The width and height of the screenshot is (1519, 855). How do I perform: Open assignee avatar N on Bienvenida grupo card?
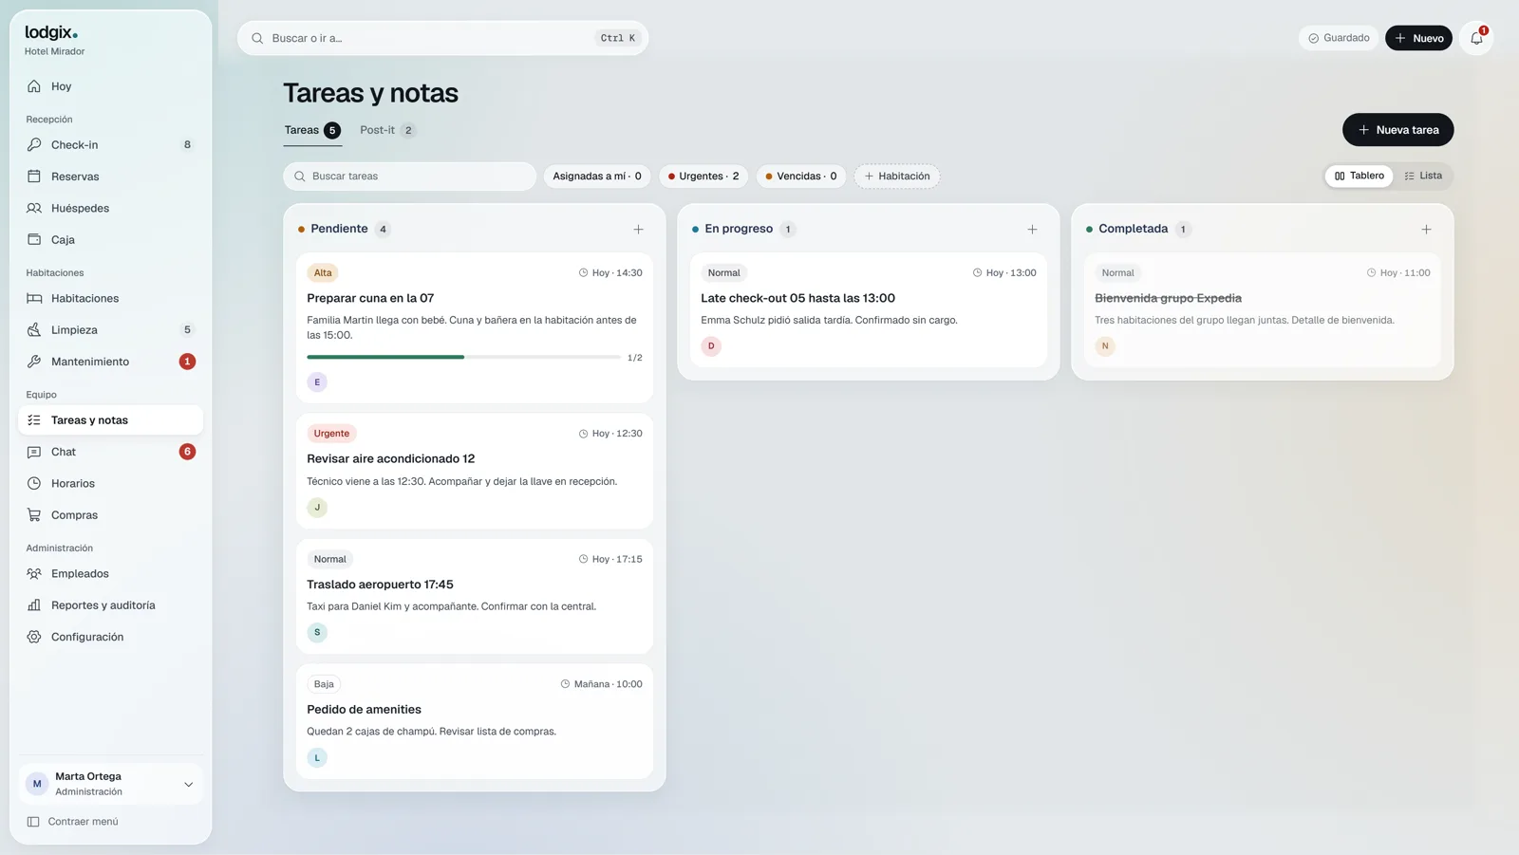(x=1105, y=345)
